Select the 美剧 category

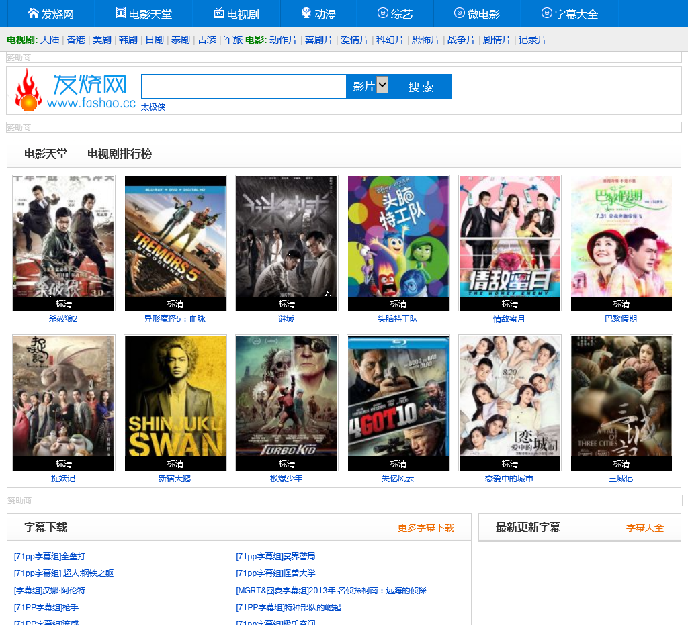[x=102, y=40]
